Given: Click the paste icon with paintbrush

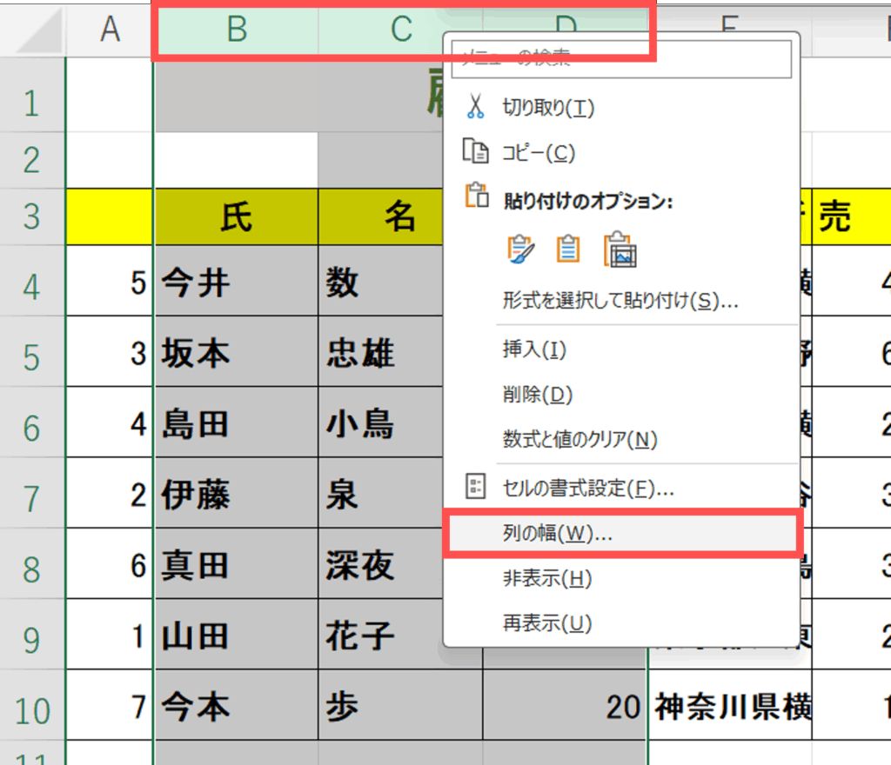Looking at the screenshot, I should point(520,249).
